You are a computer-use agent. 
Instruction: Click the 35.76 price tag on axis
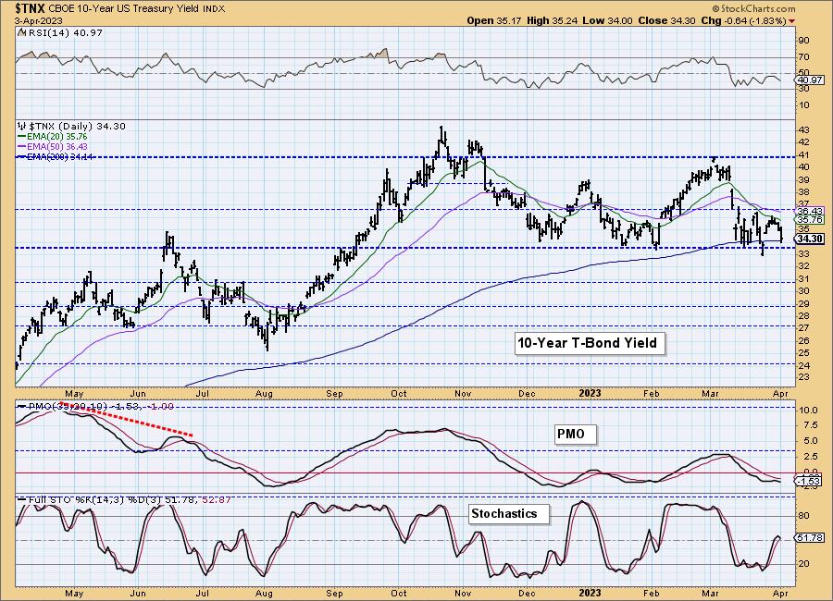tap(810, 220)
